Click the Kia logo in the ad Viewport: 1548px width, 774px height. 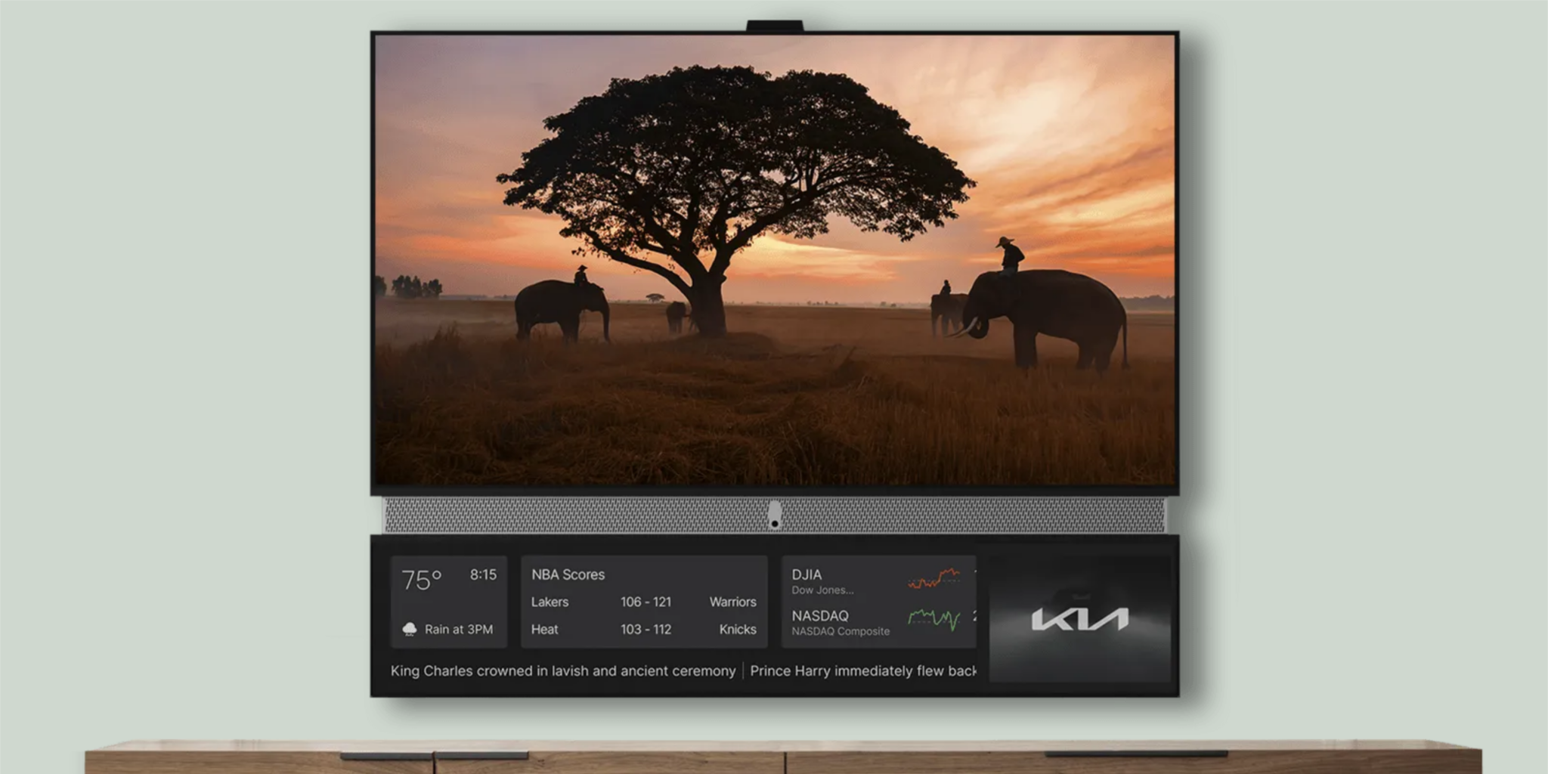1079,620
